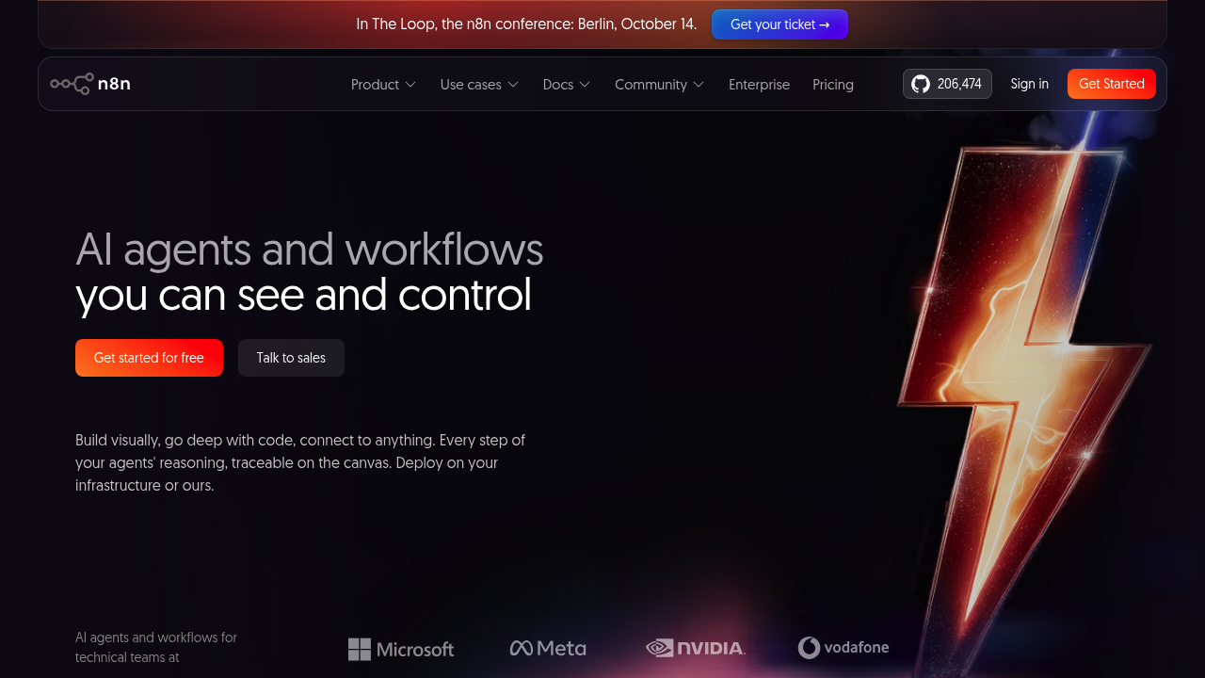Click 'AI agents and workflows for technical teams at'
Image resolution: width=1205 pixels, height=678 pixels.
(x=156, y=648)
